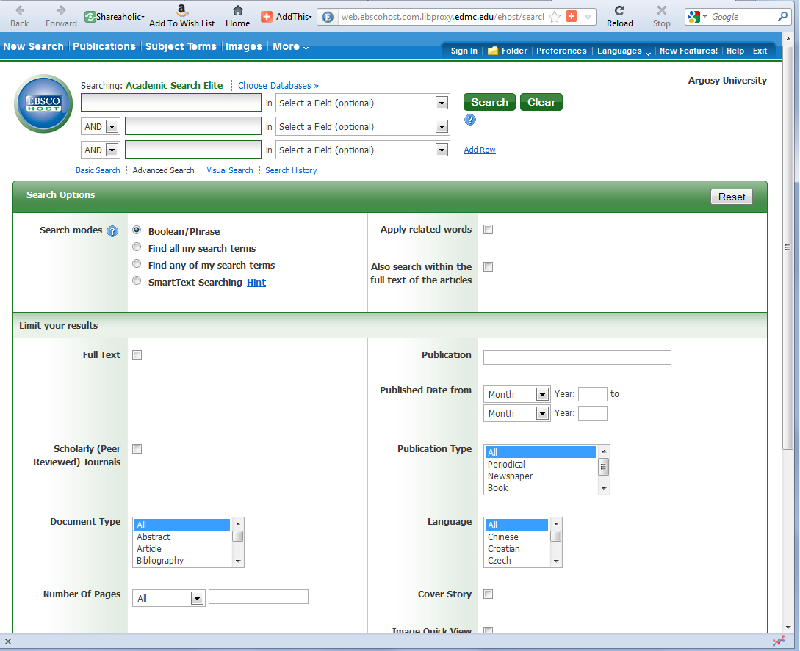Click the Amazon Add To Wish List icon
The height and width of the screenshot is (651, 800).
point(182,10)
